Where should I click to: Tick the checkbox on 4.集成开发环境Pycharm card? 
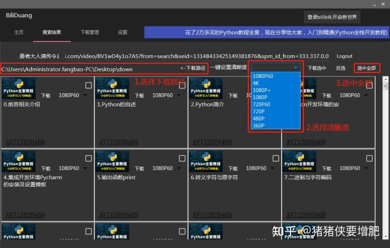[88, 158]
